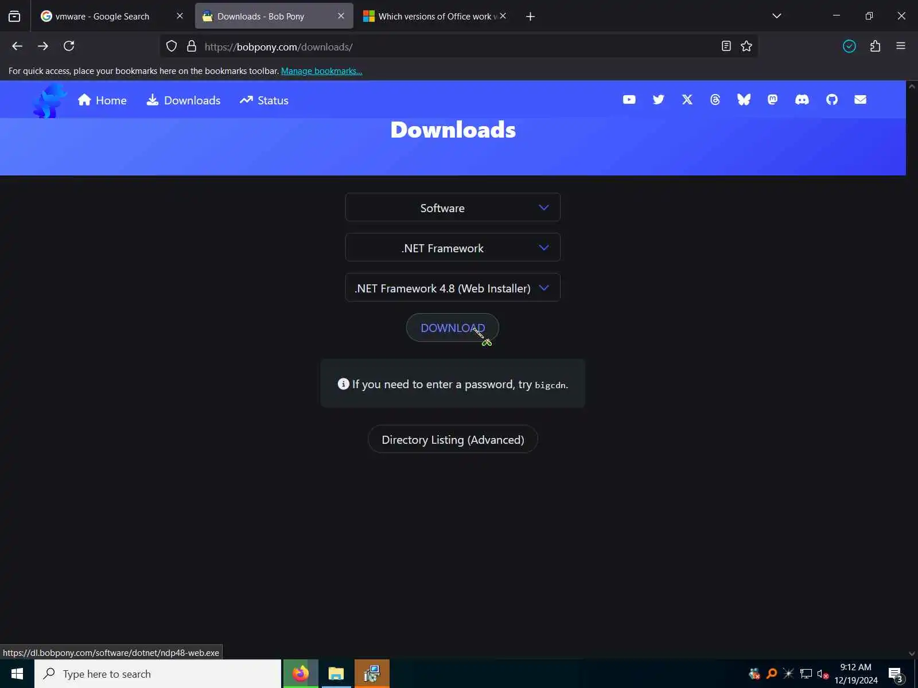
Task: Switch to the vmware - Google Search tab
Action: [112, 16]
